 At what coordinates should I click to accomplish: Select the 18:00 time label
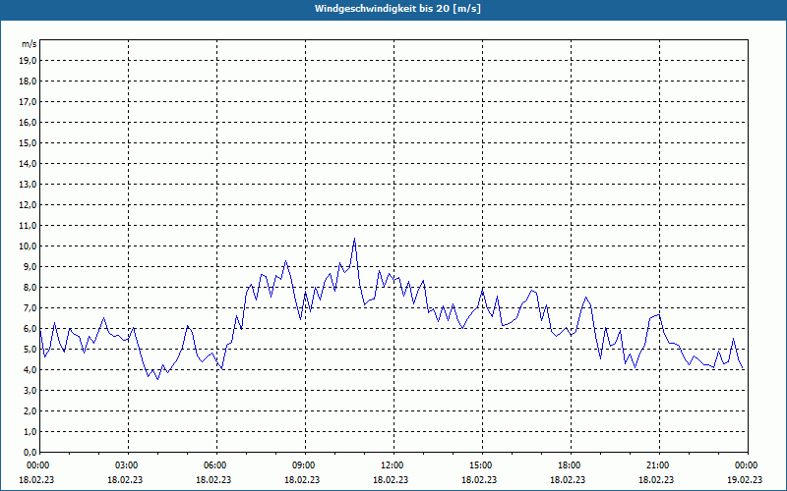571,465
